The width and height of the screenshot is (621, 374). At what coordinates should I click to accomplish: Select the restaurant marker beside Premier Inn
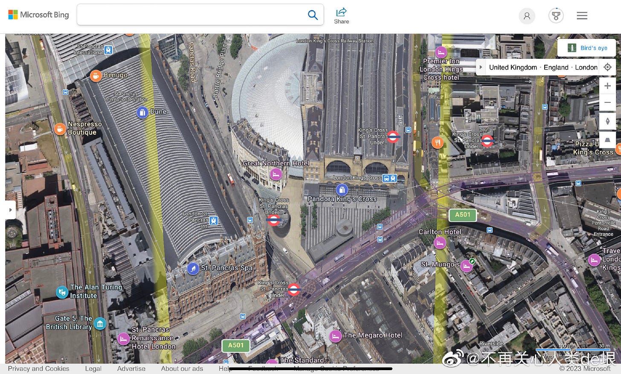[x=437, y=142]
